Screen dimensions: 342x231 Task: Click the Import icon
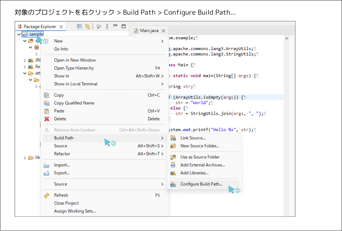pyautogui.click(x=46, y=165)
